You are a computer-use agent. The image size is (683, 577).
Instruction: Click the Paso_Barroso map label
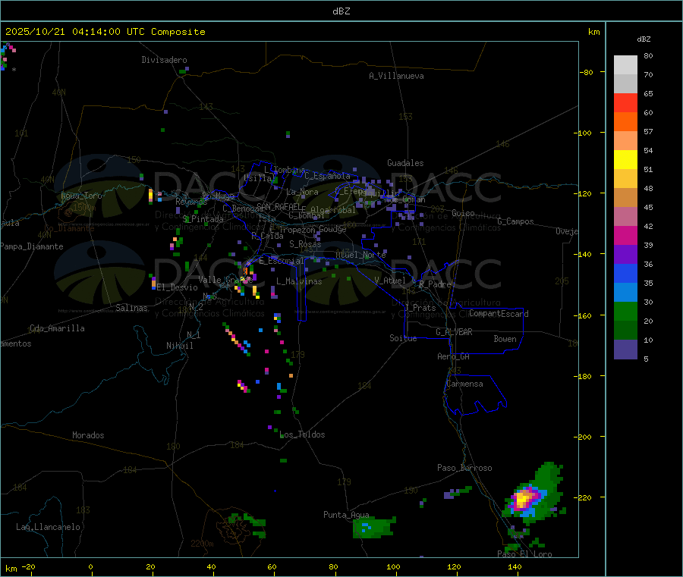pyautogui.click(x=464, y=468)
